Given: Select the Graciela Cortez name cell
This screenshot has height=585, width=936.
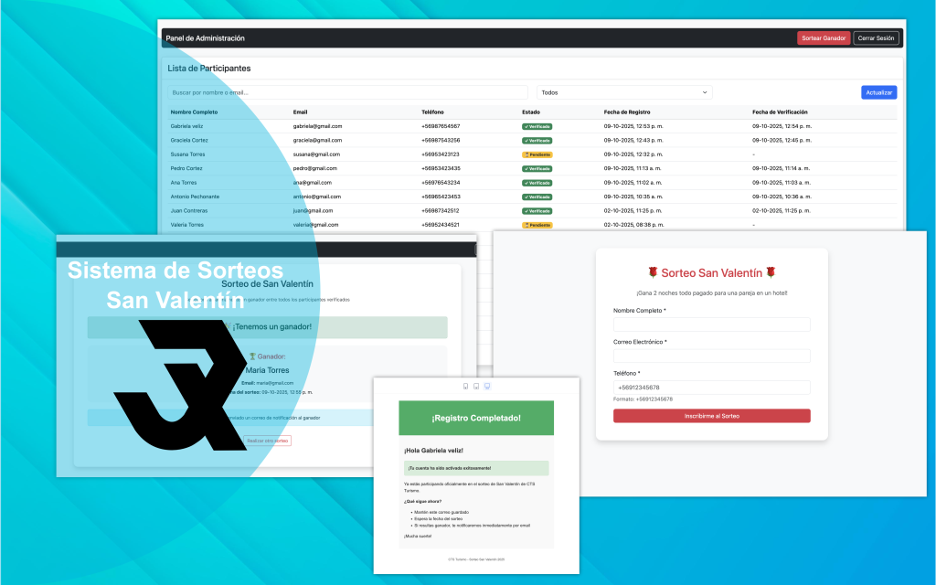Looking at the screenshot, I should [189, 140].
